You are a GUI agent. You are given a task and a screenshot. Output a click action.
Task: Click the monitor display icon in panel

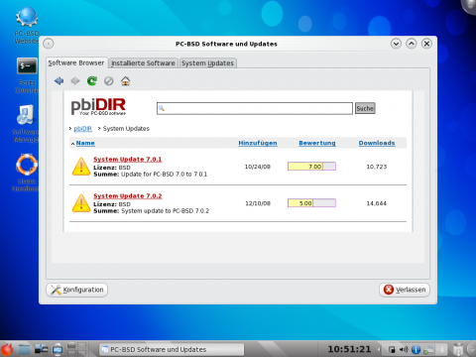[x=58, y=349]
